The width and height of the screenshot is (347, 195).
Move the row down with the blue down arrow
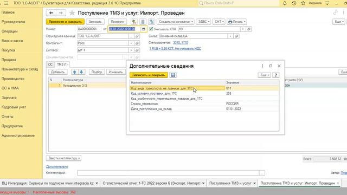click(81, 72)
